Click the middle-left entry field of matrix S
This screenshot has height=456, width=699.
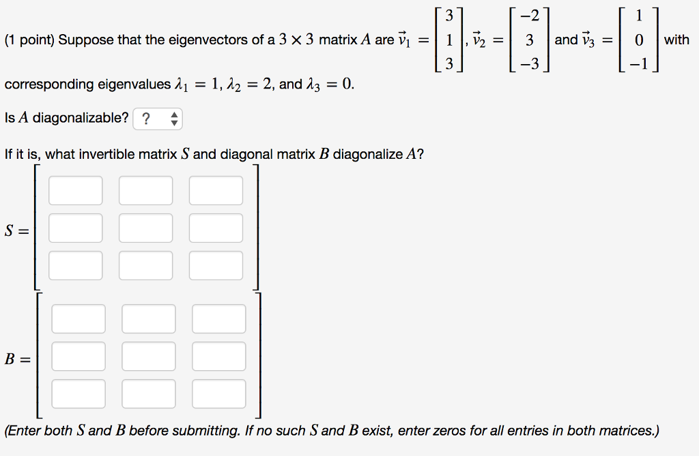pos(76,228)
